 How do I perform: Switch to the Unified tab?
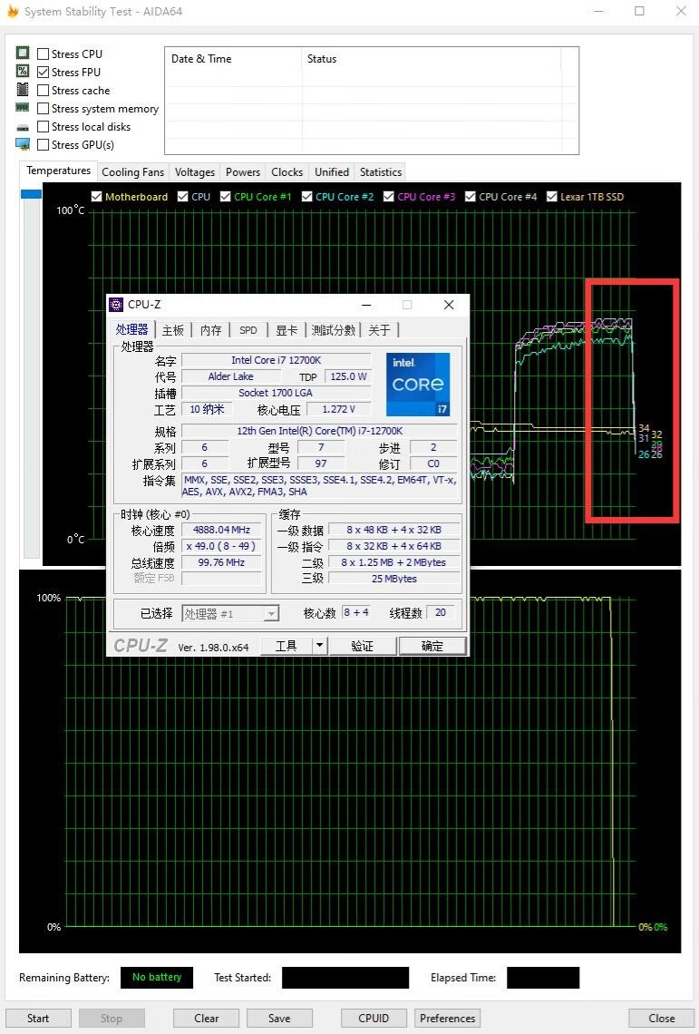pyautogui.click(x=332, y=172)
